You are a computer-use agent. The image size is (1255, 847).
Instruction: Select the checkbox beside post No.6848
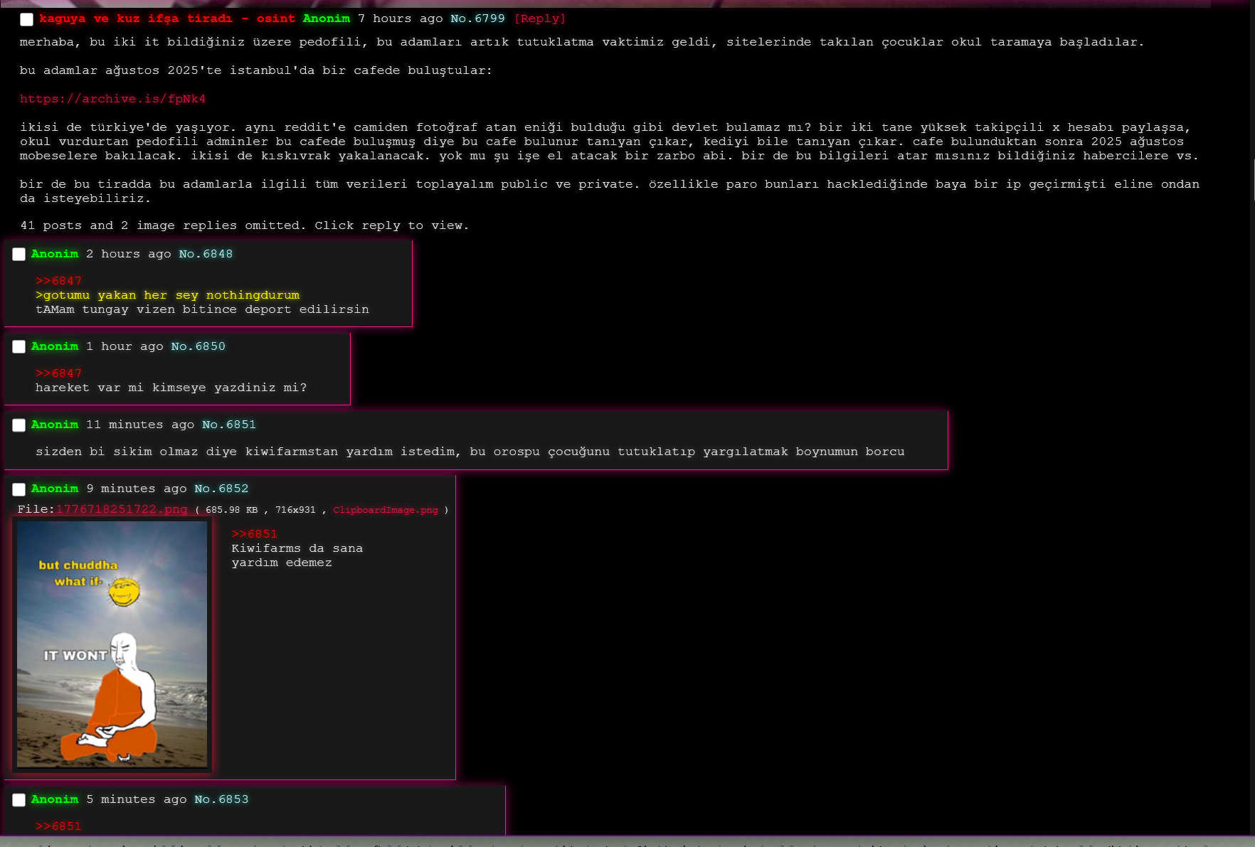tap(19, 255)
